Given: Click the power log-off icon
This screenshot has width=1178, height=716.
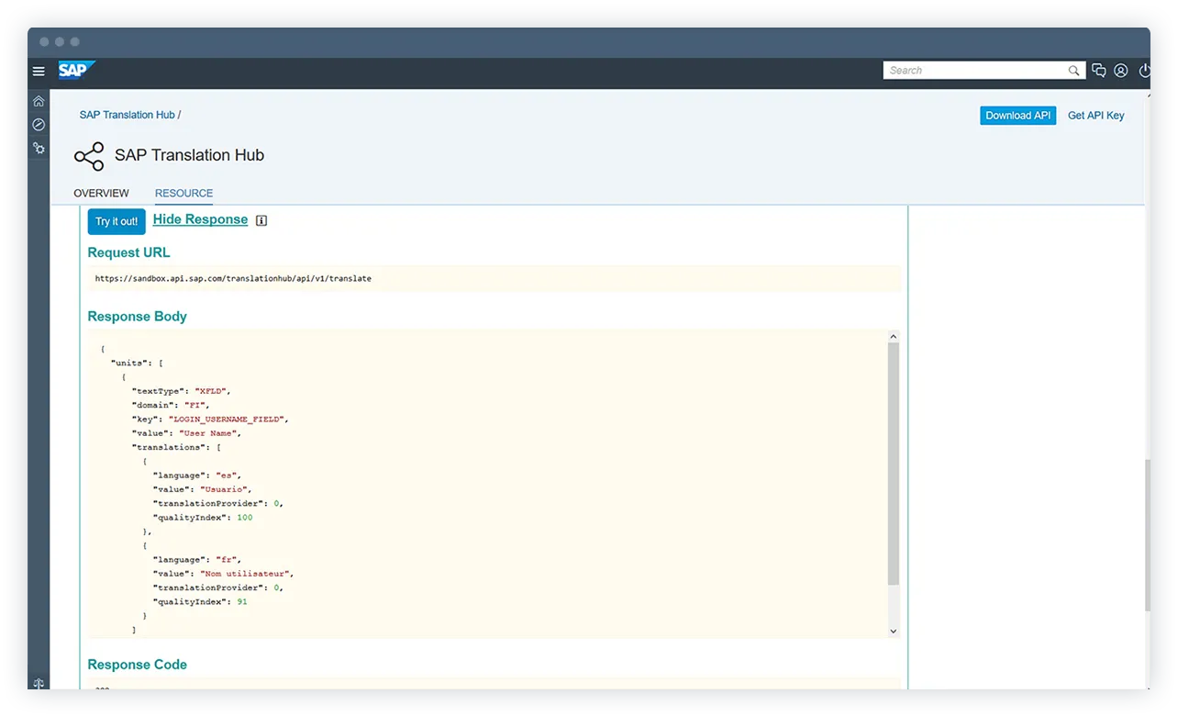Looking at the screenshot, I should point(1144,71).
